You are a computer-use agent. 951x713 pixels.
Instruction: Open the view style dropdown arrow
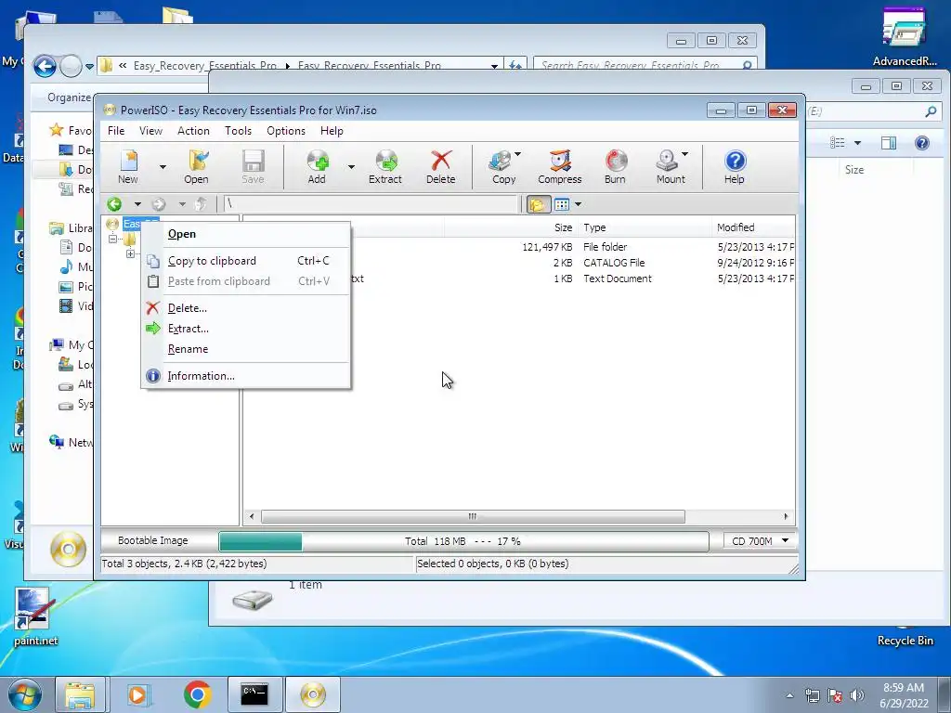[578, 204]
